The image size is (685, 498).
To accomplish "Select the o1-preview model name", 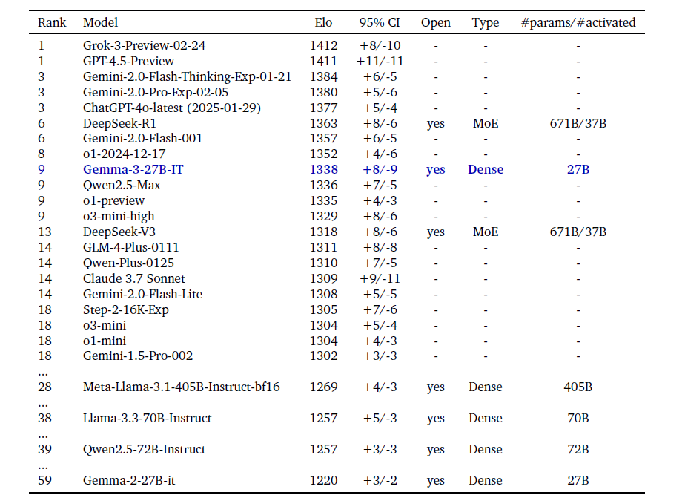I will pos(113,200).
